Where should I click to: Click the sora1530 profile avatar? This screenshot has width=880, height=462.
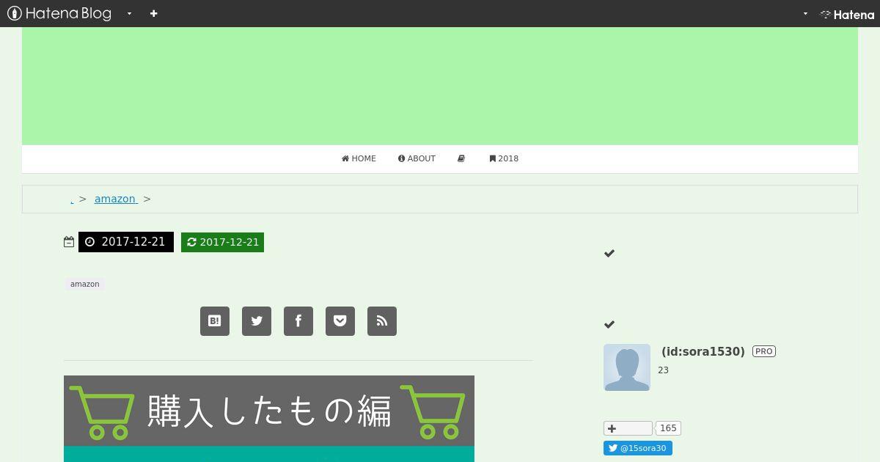point(627,367)
